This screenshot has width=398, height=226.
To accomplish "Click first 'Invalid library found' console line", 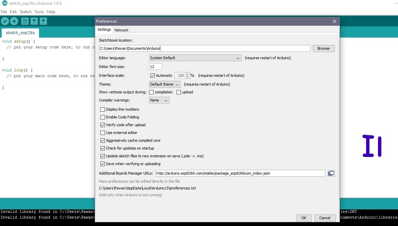I will pos(48,211).
